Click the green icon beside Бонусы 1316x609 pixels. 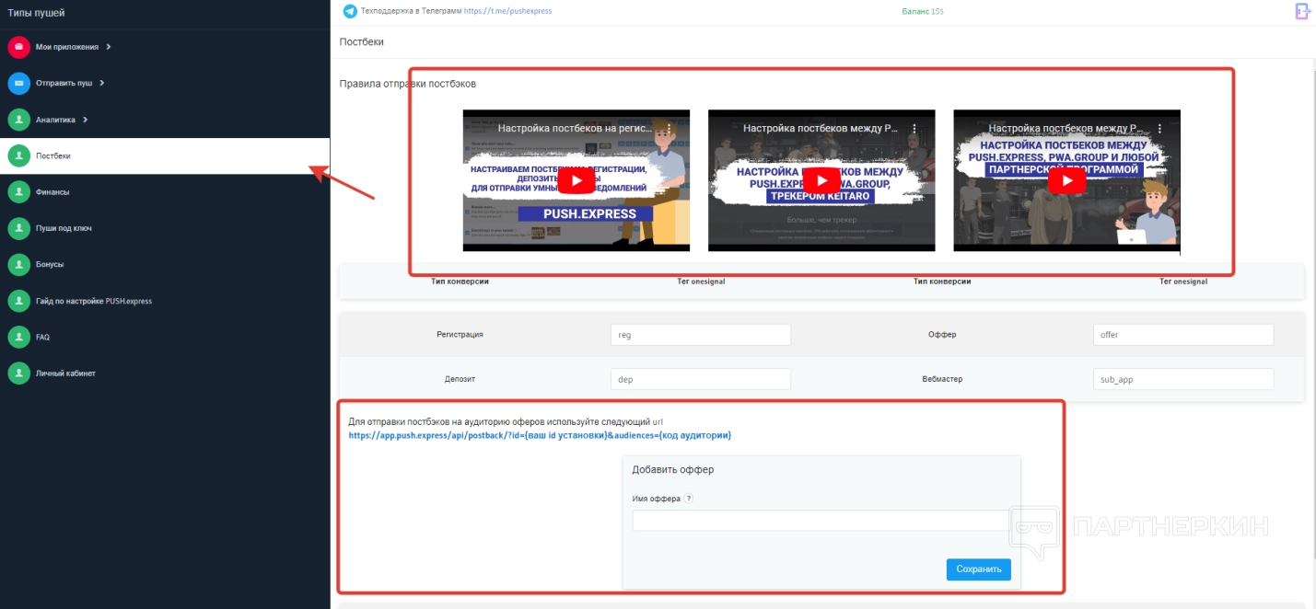18,265
